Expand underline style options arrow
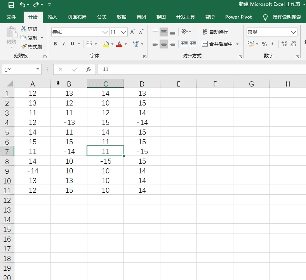Screen dimensions: 306x280 [79, 44]
